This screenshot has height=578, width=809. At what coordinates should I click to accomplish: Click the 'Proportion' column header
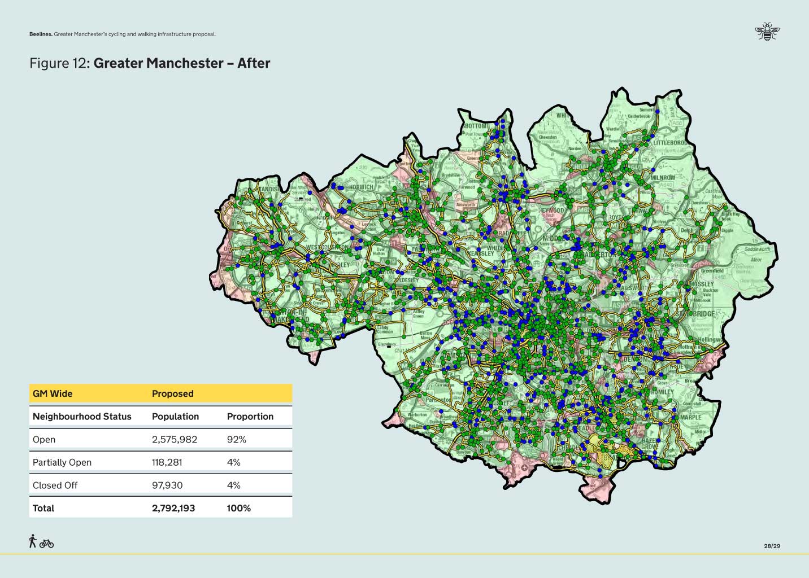click(250, 417)
